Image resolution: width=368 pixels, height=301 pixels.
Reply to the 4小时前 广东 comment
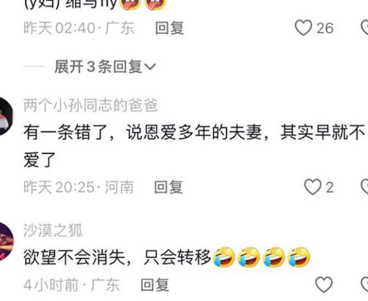coord(155,284)
